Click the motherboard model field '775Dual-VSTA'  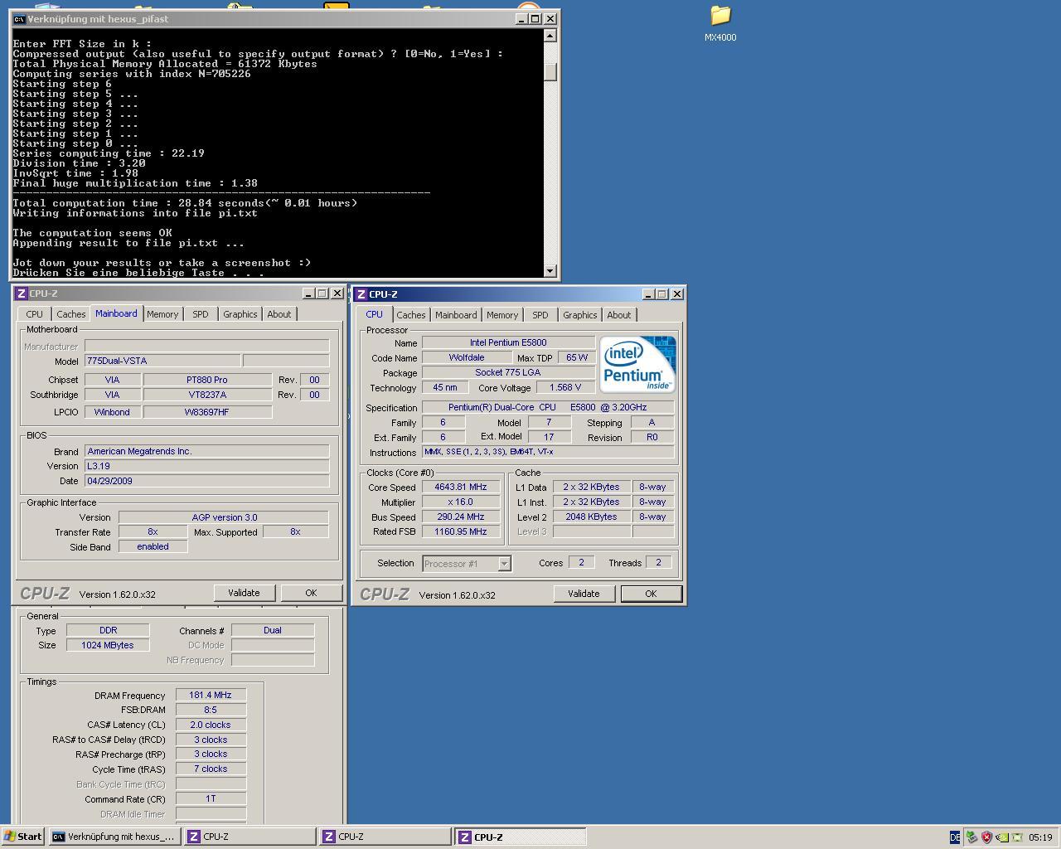pyautogui.click(x=162, y=361)
